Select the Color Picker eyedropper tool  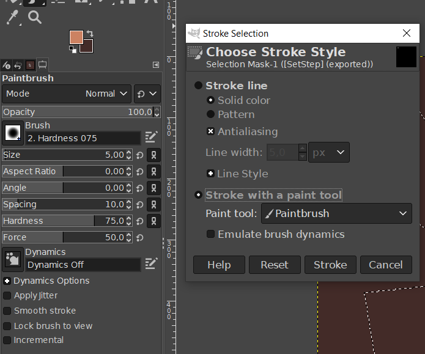point(12,17)
